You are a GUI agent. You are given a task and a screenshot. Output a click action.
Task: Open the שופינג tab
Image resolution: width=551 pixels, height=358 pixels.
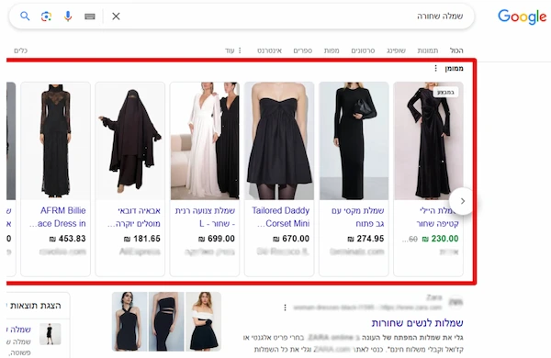click(396, 50)
